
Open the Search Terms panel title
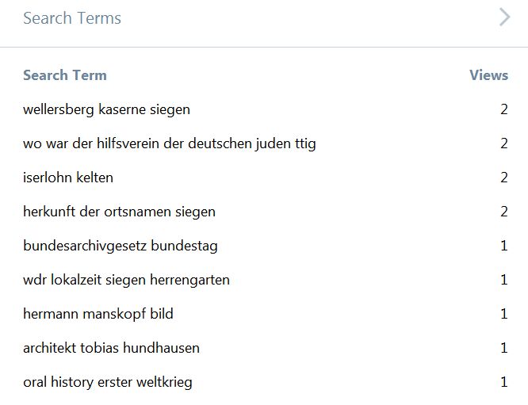[72, 18]
